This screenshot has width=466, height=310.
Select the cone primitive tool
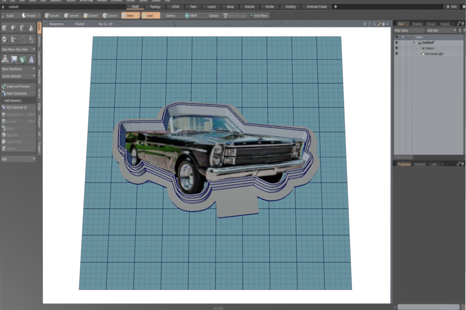(x=31, y=28)
